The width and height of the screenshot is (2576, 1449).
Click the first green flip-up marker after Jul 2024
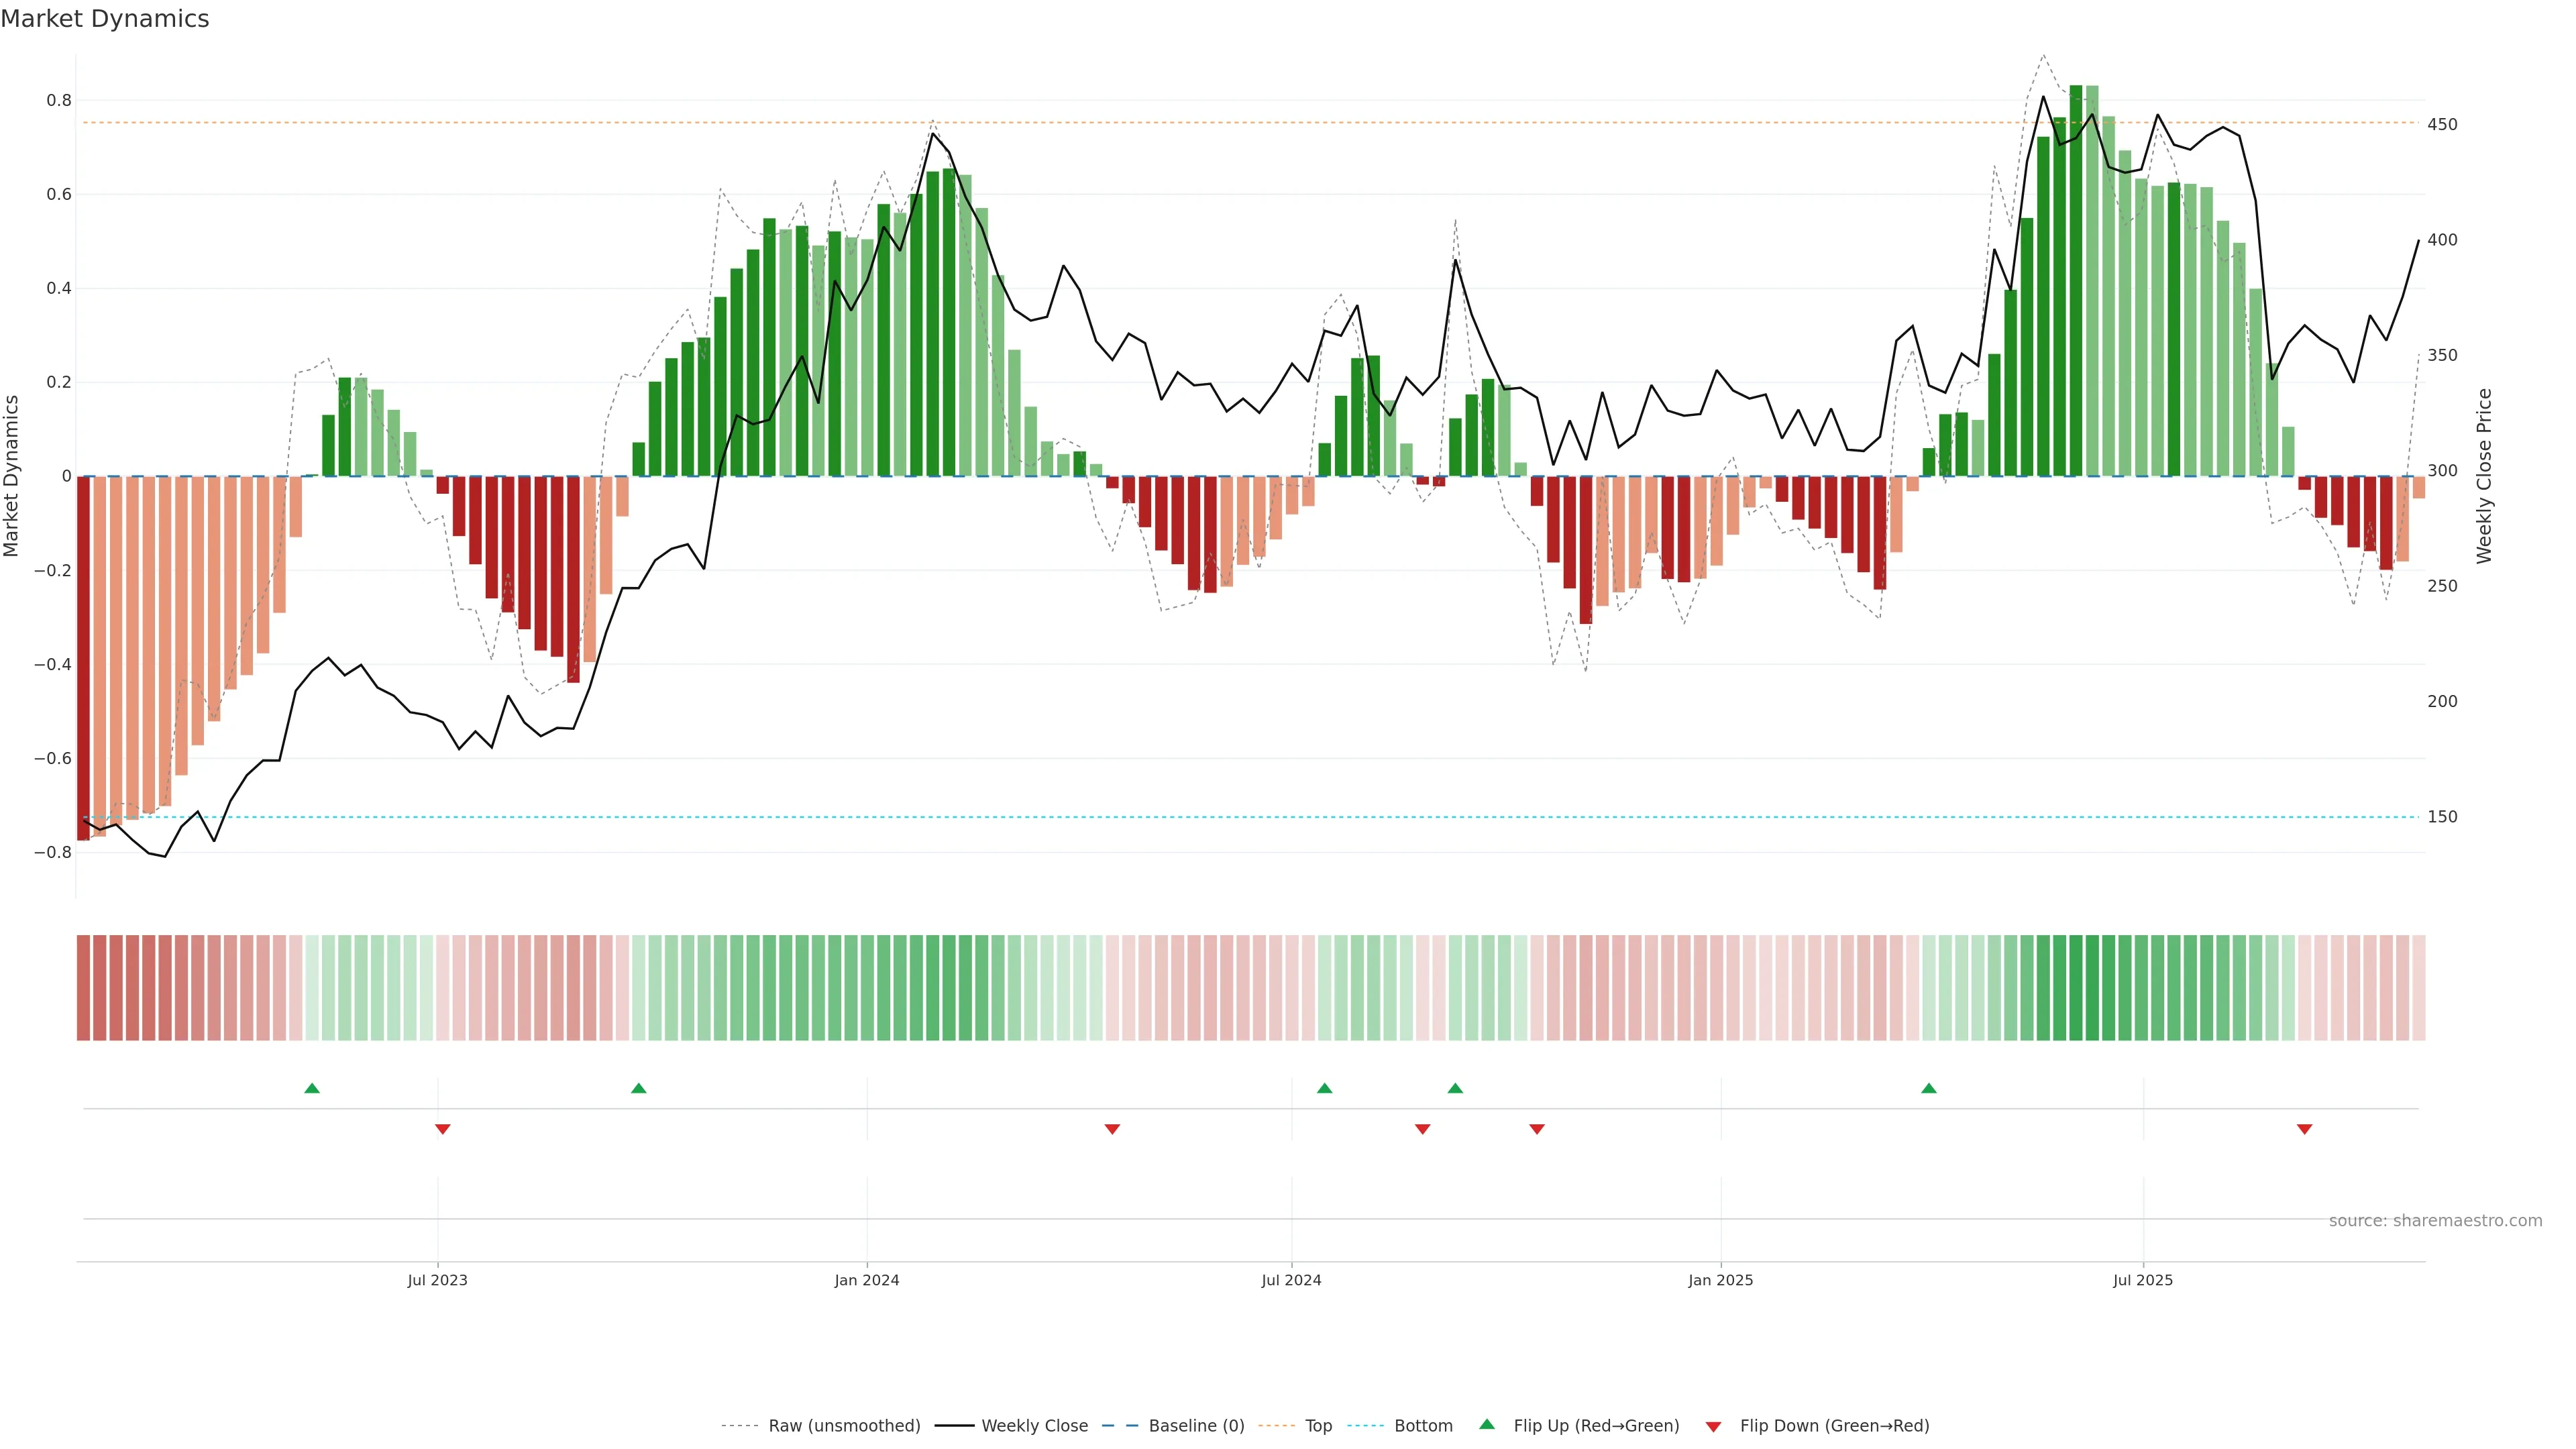tap(1325, 1088)
